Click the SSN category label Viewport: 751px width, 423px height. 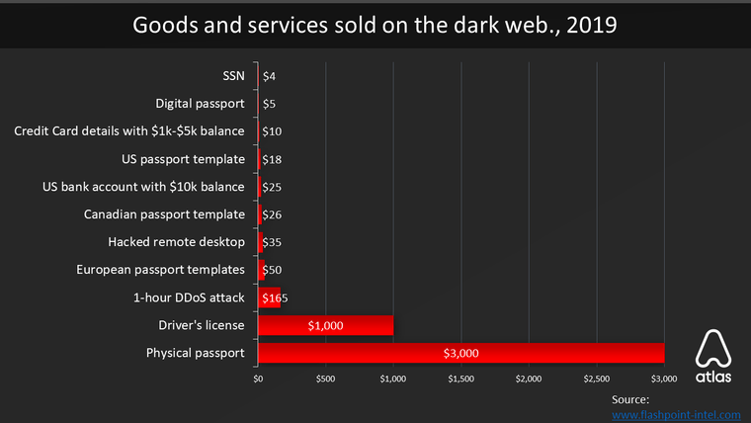234,76
